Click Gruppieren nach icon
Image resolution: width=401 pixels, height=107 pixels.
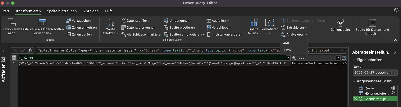click(x=12, y=22)
